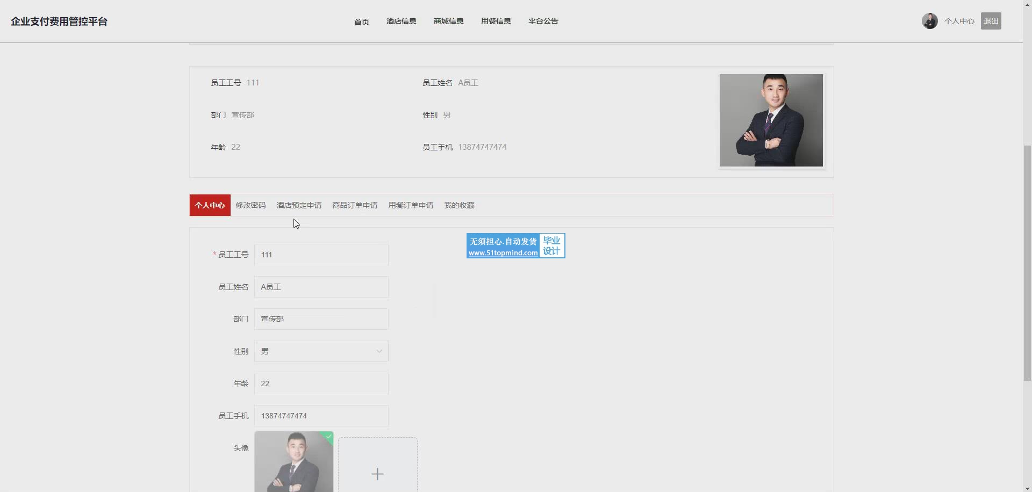Screen dimensions: 1032x492
Task: Open the 首页 menu item
Action: click(361, 21)
